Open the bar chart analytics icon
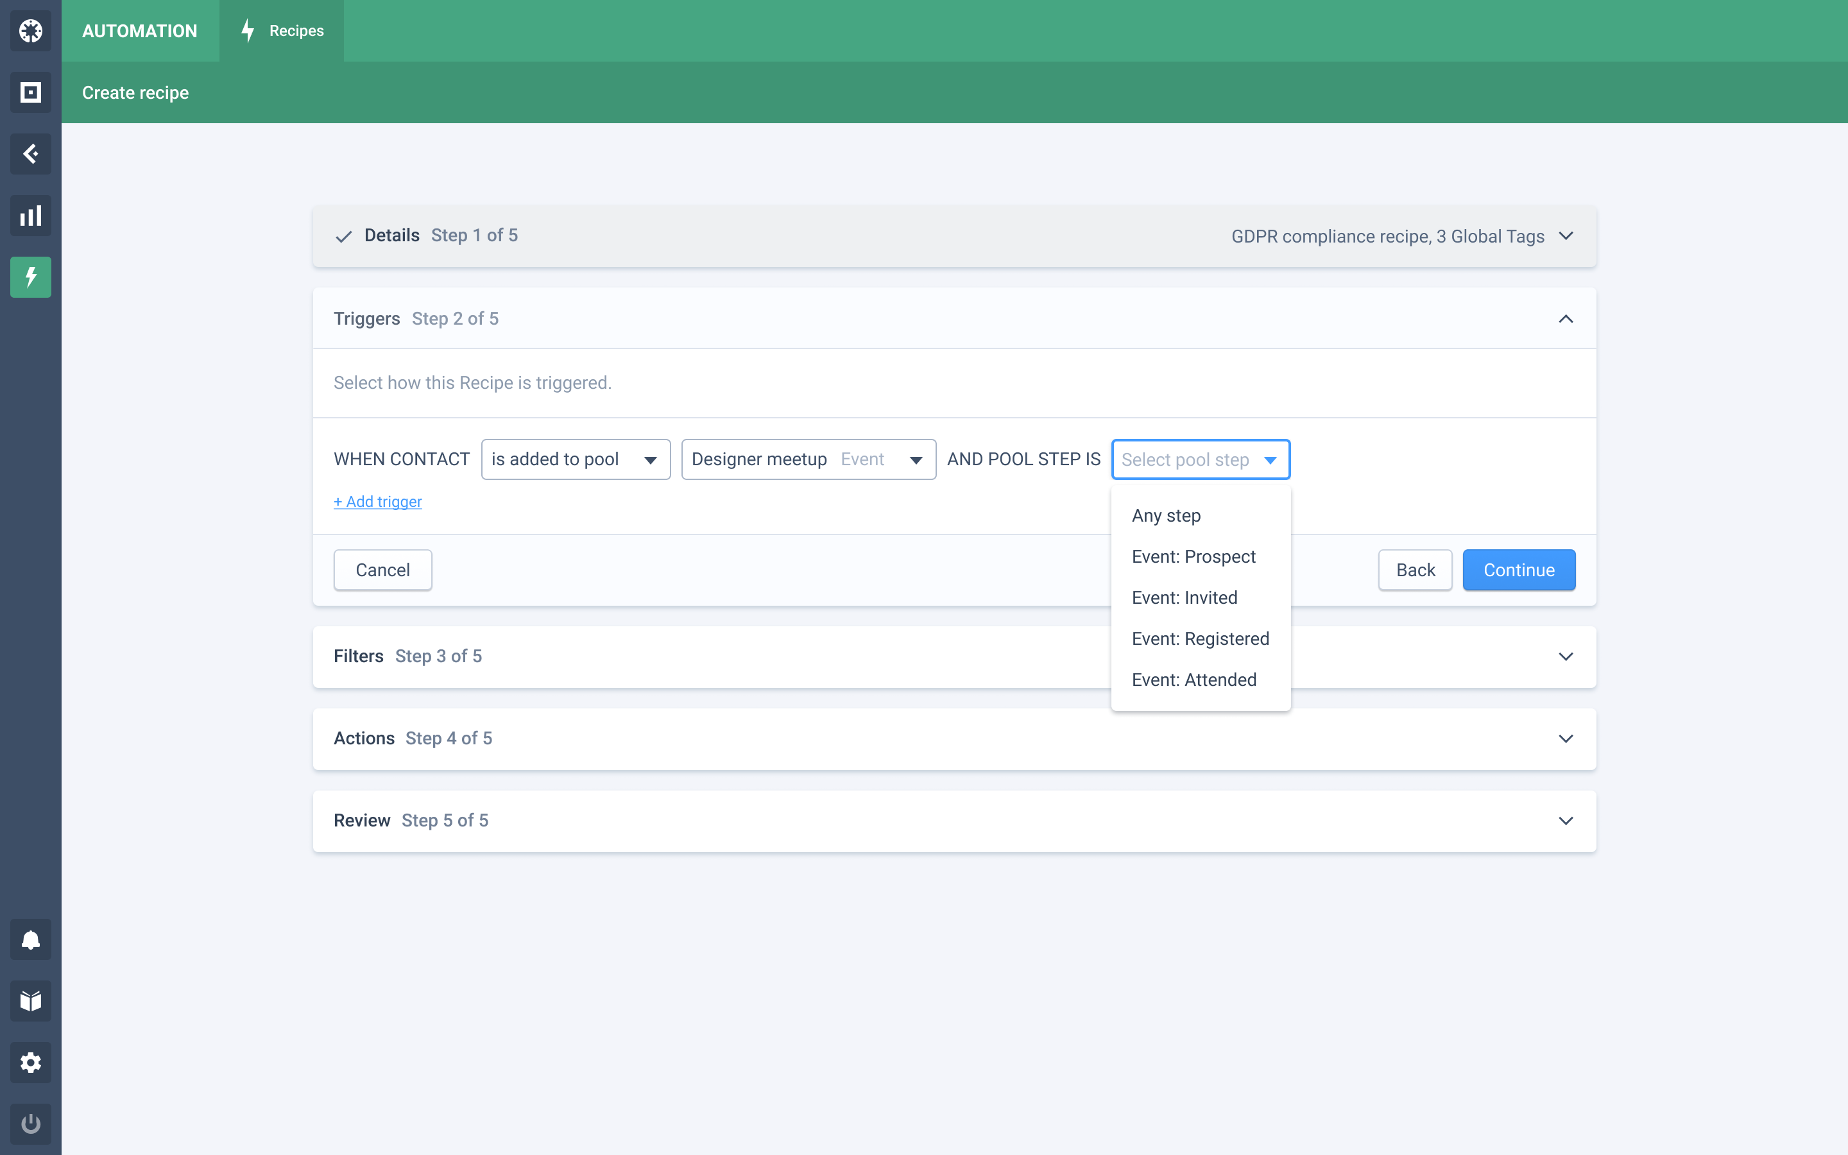The width and height of the screenshot is (1848, 1155). tap(31, 216)
